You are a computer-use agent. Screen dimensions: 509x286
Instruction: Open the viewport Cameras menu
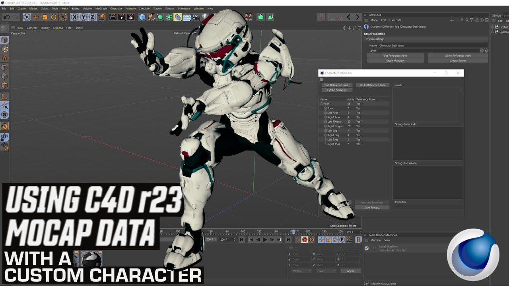pos(32,28)
